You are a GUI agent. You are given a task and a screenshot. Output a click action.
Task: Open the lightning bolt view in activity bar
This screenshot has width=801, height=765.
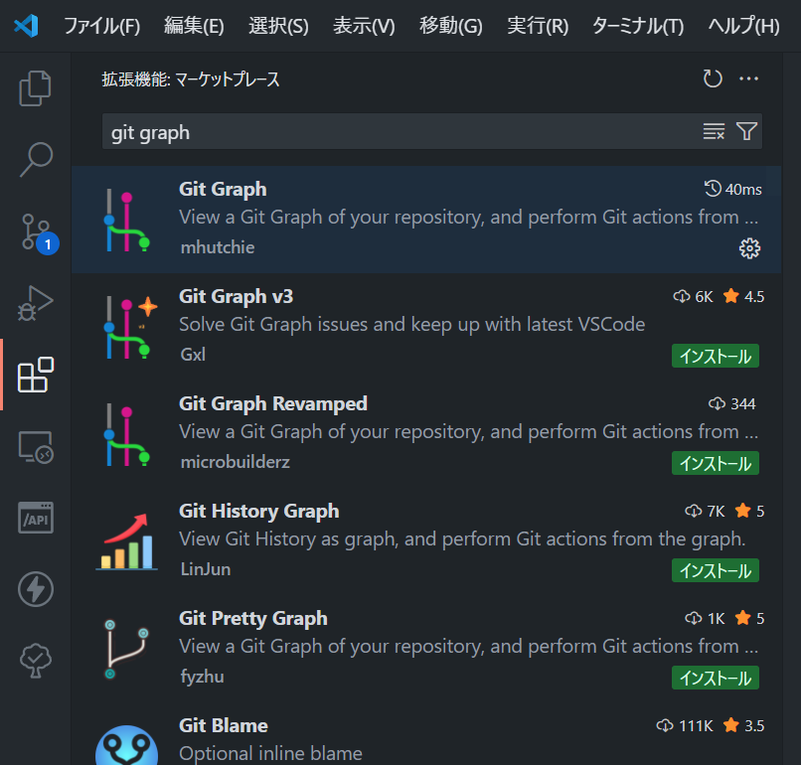(x=35, y=589)
